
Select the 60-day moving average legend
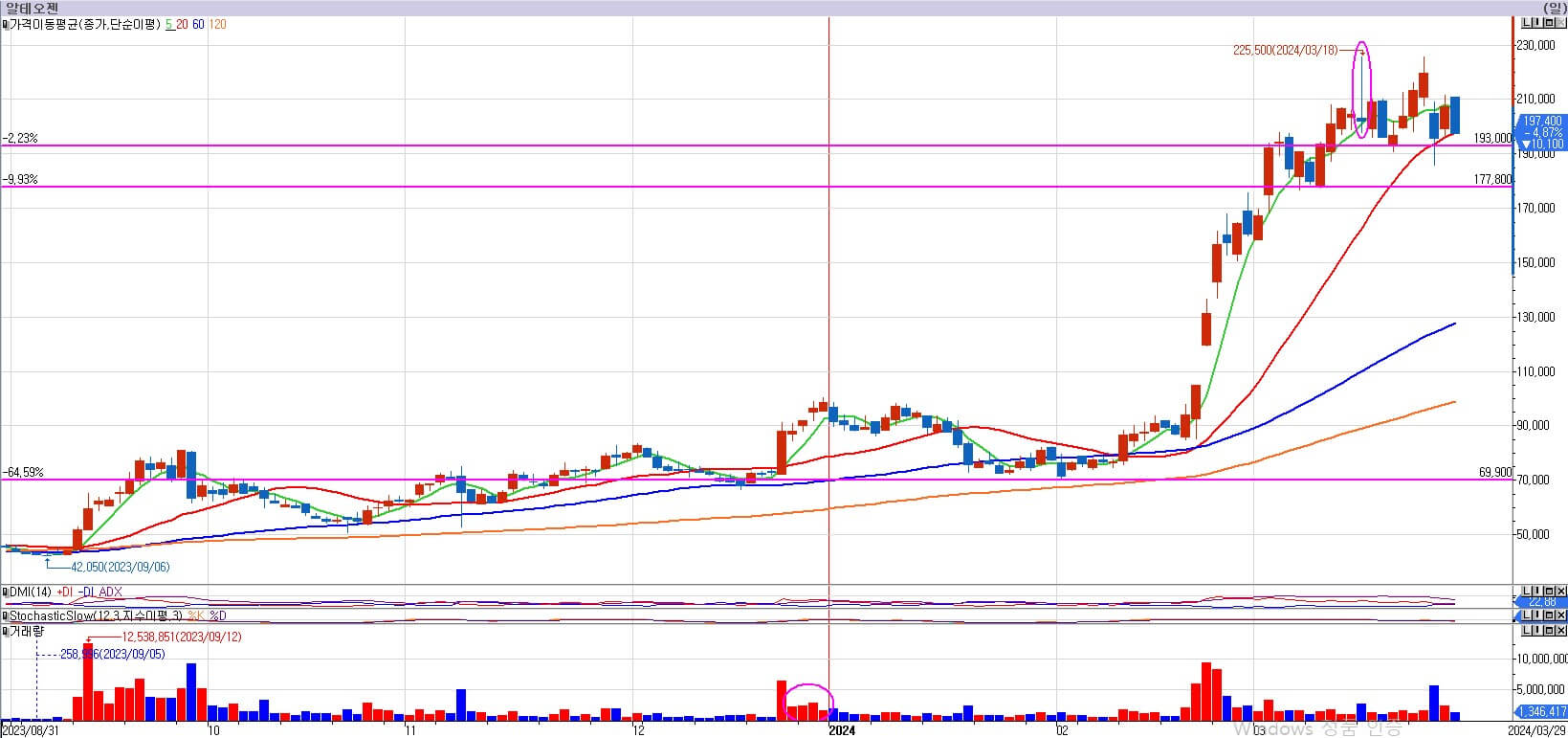198,24
